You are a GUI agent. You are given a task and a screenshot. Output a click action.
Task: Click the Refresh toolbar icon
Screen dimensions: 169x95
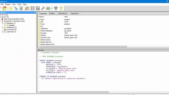point(4,8)
